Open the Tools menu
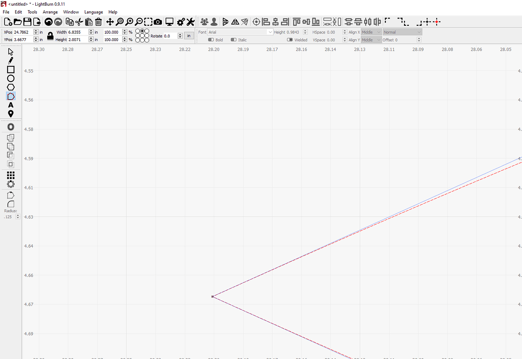Screen dimensions: 522x359 (x=32, y=12)
